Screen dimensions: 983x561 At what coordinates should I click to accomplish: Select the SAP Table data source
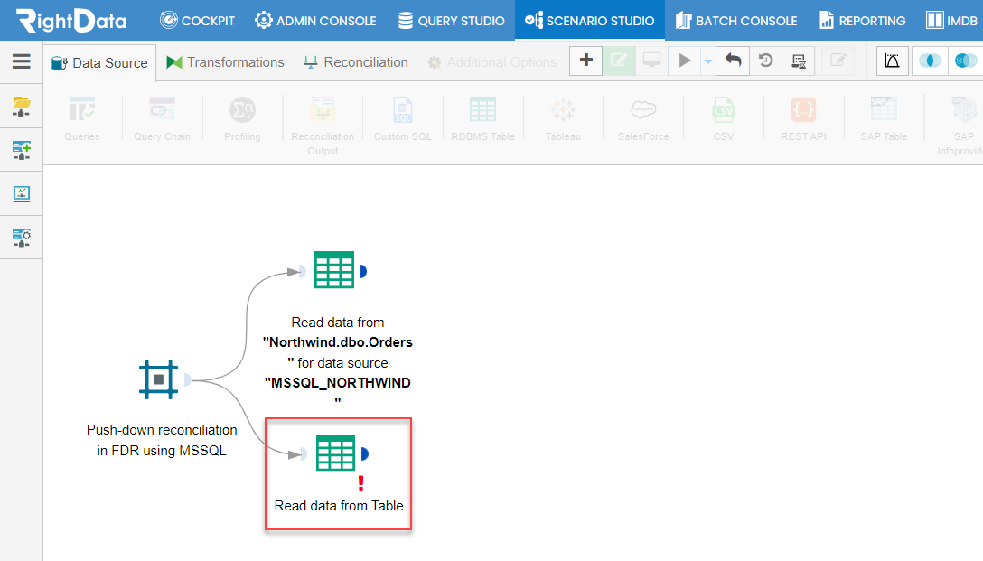click(x=884, y=119)
